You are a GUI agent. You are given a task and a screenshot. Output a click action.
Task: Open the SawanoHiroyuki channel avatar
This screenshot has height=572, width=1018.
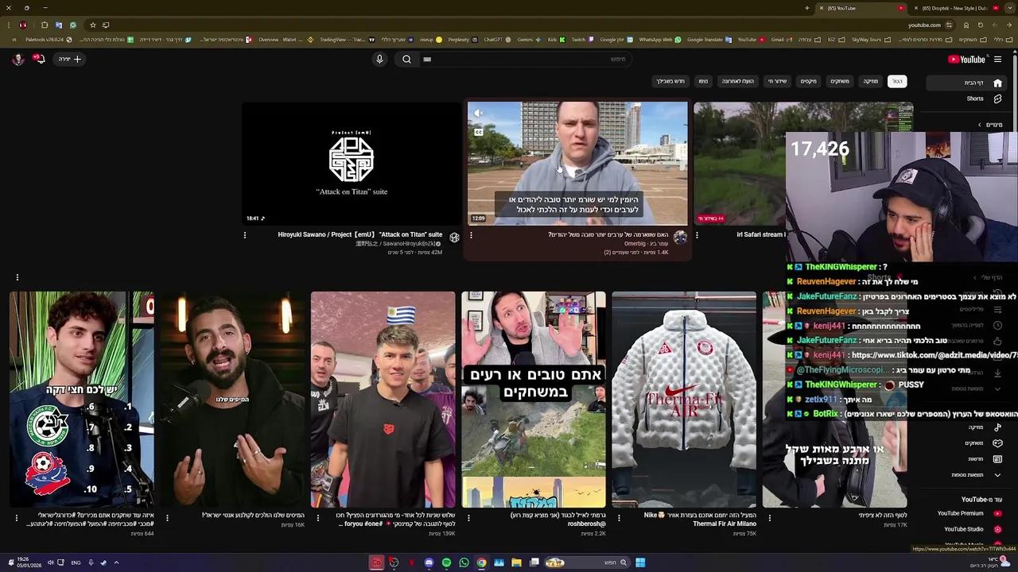click(x=454, y=238)
